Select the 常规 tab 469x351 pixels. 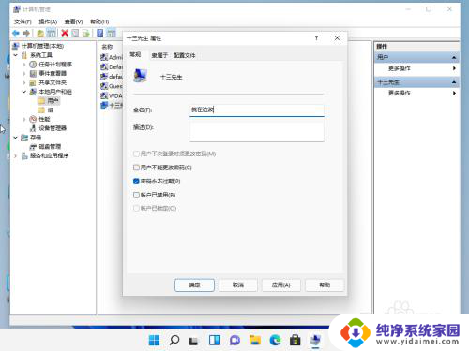(135, 54)
